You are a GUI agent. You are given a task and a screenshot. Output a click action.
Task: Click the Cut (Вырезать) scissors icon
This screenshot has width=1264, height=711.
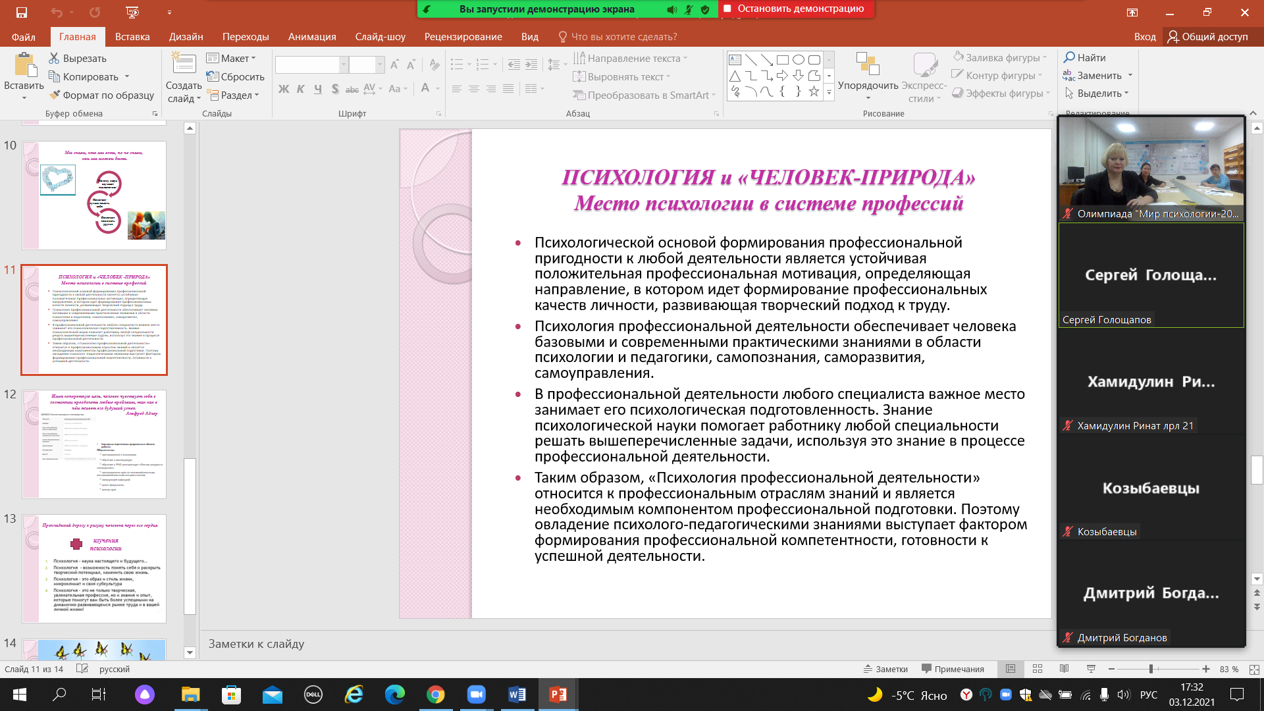point(54,59)
